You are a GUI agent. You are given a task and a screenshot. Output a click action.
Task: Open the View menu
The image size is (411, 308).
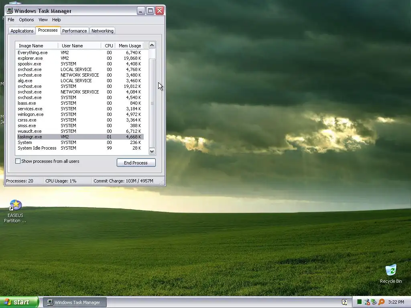[43, 20]
